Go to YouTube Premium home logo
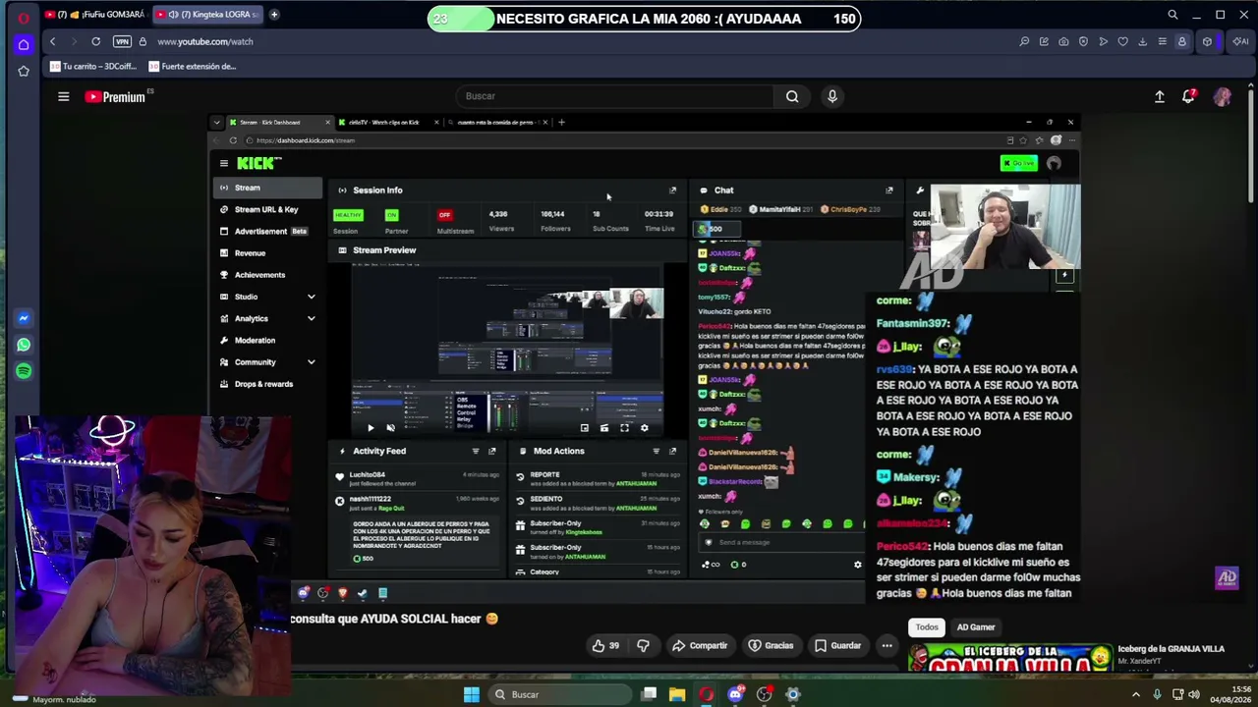The image size is (1258, 707). (x=115, y=96)
